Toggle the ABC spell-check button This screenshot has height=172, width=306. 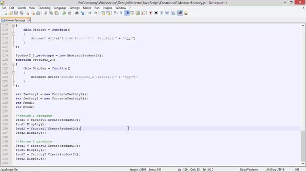180,13
